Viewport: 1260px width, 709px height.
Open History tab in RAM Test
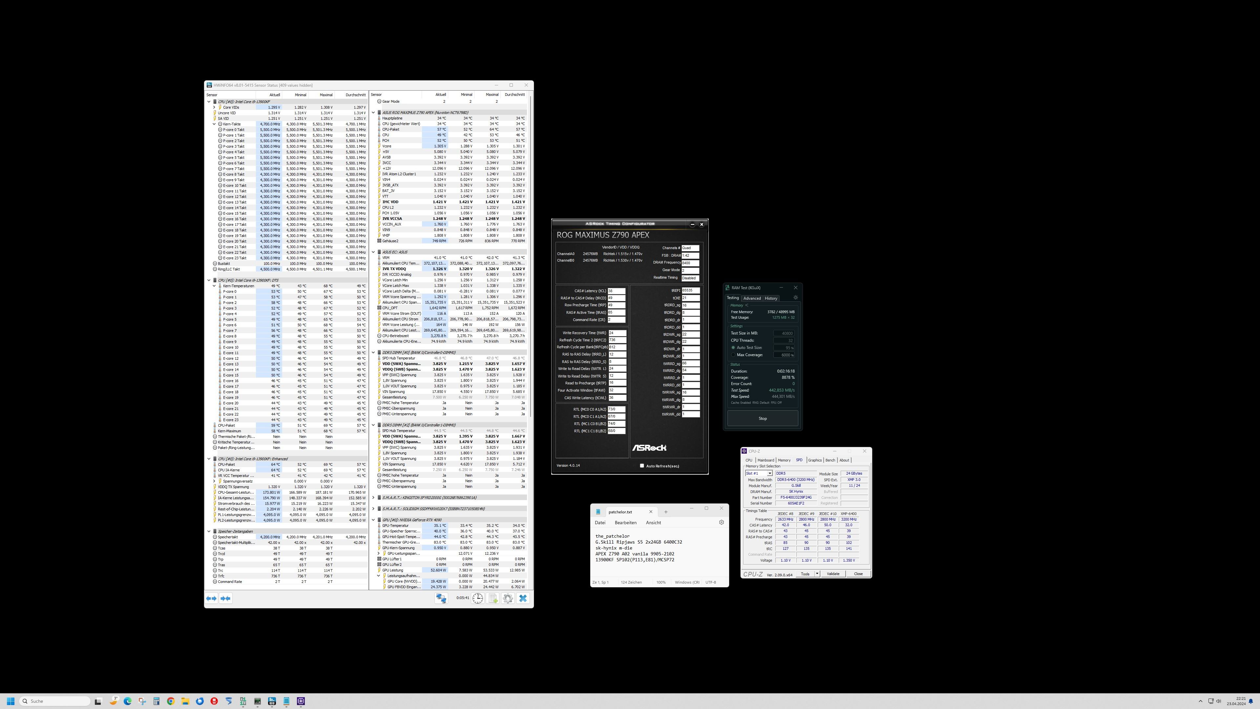pyautogui.click(x=771, y=298)
